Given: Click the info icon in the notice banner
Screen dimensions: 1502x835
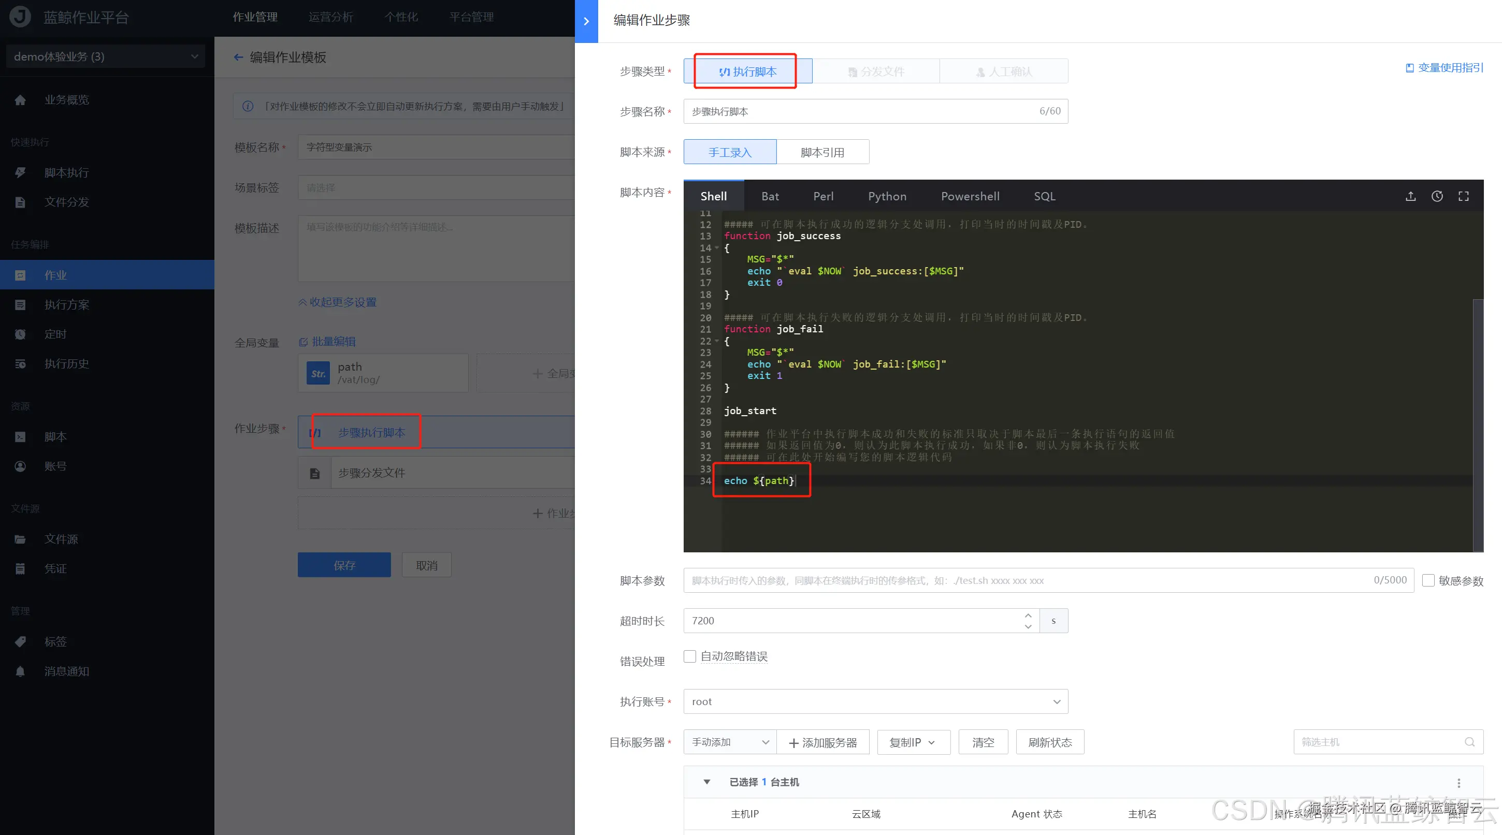Looking at the screenshot, I should point(248,107).
